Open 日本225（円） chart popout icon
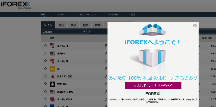The width and height of the screenshot is (216, 107). click(106, 76)
